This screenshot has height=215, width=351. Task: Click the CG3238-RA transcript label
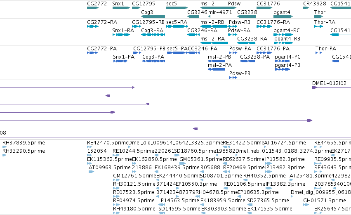pos(252,39)
